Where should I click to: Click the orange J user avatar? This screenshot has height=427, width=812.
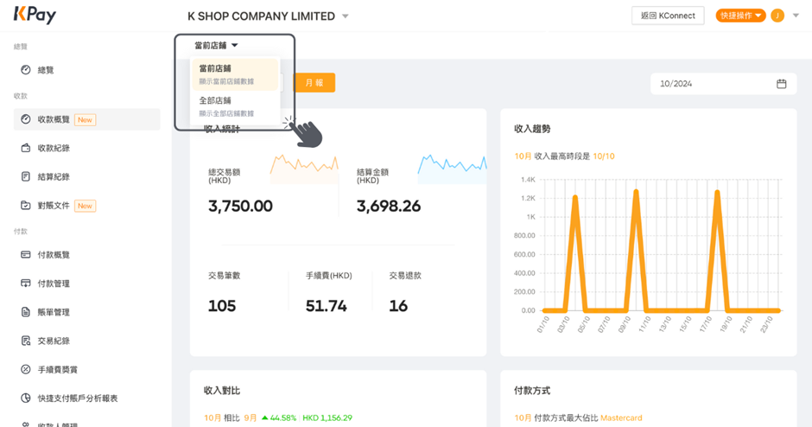click(x=777, y=16)
